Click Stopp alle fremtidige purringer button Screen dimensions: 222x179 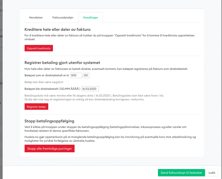click(50, 149)
